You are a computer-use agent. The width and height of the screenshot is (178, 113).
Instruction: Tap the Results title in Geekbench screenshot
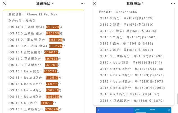pos(152,110)
